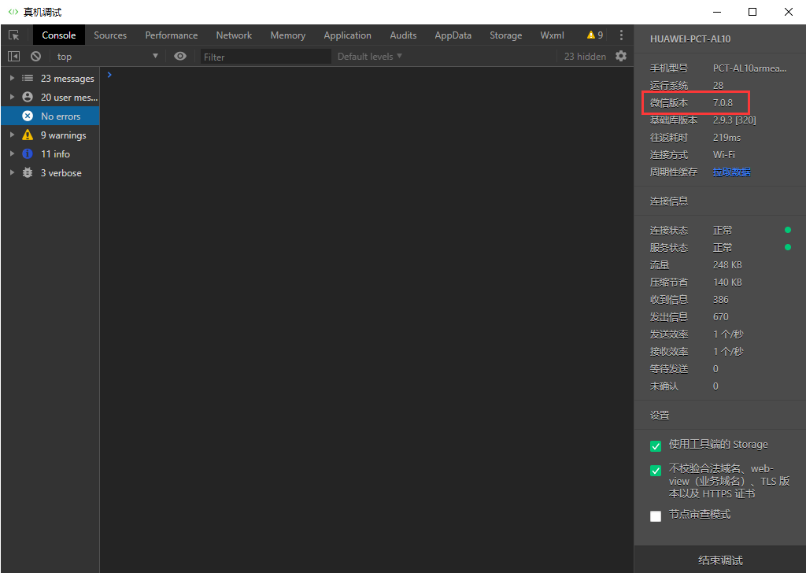Click the 结束调试 button
The height and width of the screenshot is (573, 806).
[x=720, y=560]
